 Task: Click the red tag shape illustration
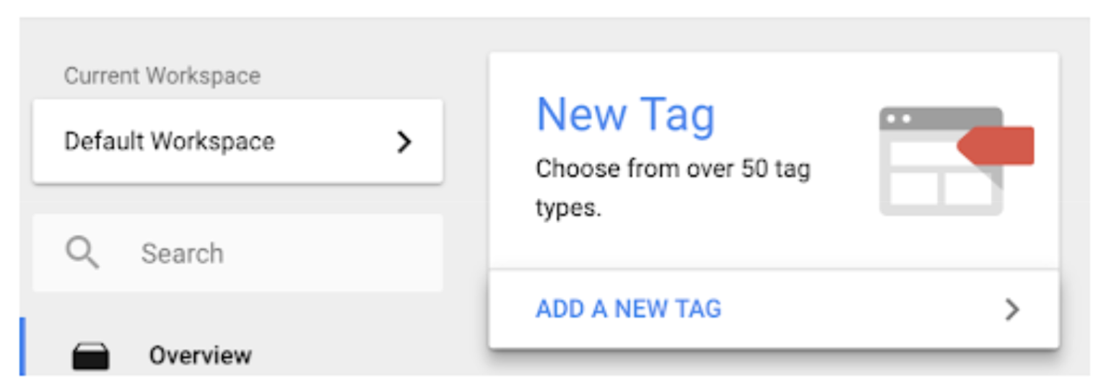(x=996, y=146)
